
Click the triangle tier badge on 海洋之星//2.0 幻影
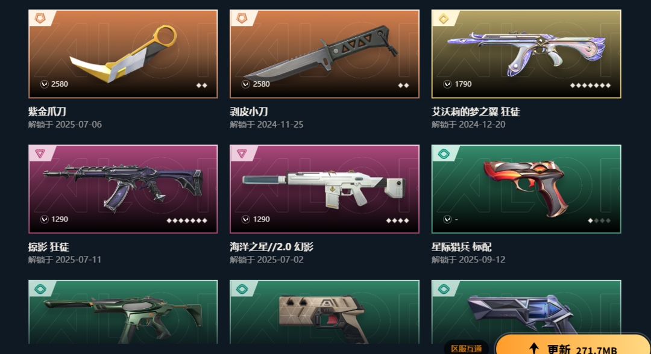(242, 154)
